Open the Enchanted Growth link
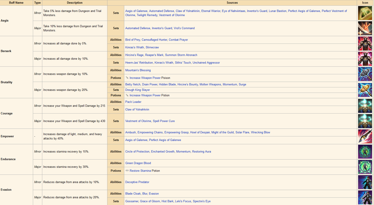This screenshot has height=205, width=374. coord(163,151)
